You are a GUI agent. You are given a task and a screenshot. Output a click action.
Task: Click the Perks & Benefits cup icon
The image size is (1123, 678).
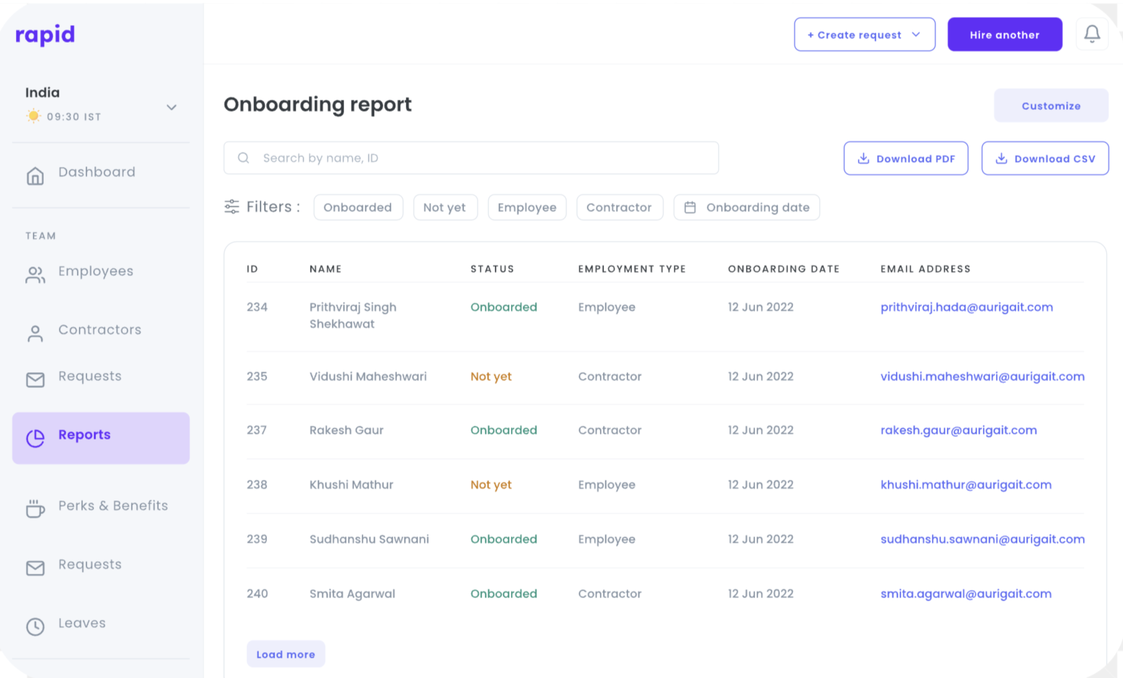[35, 508]
